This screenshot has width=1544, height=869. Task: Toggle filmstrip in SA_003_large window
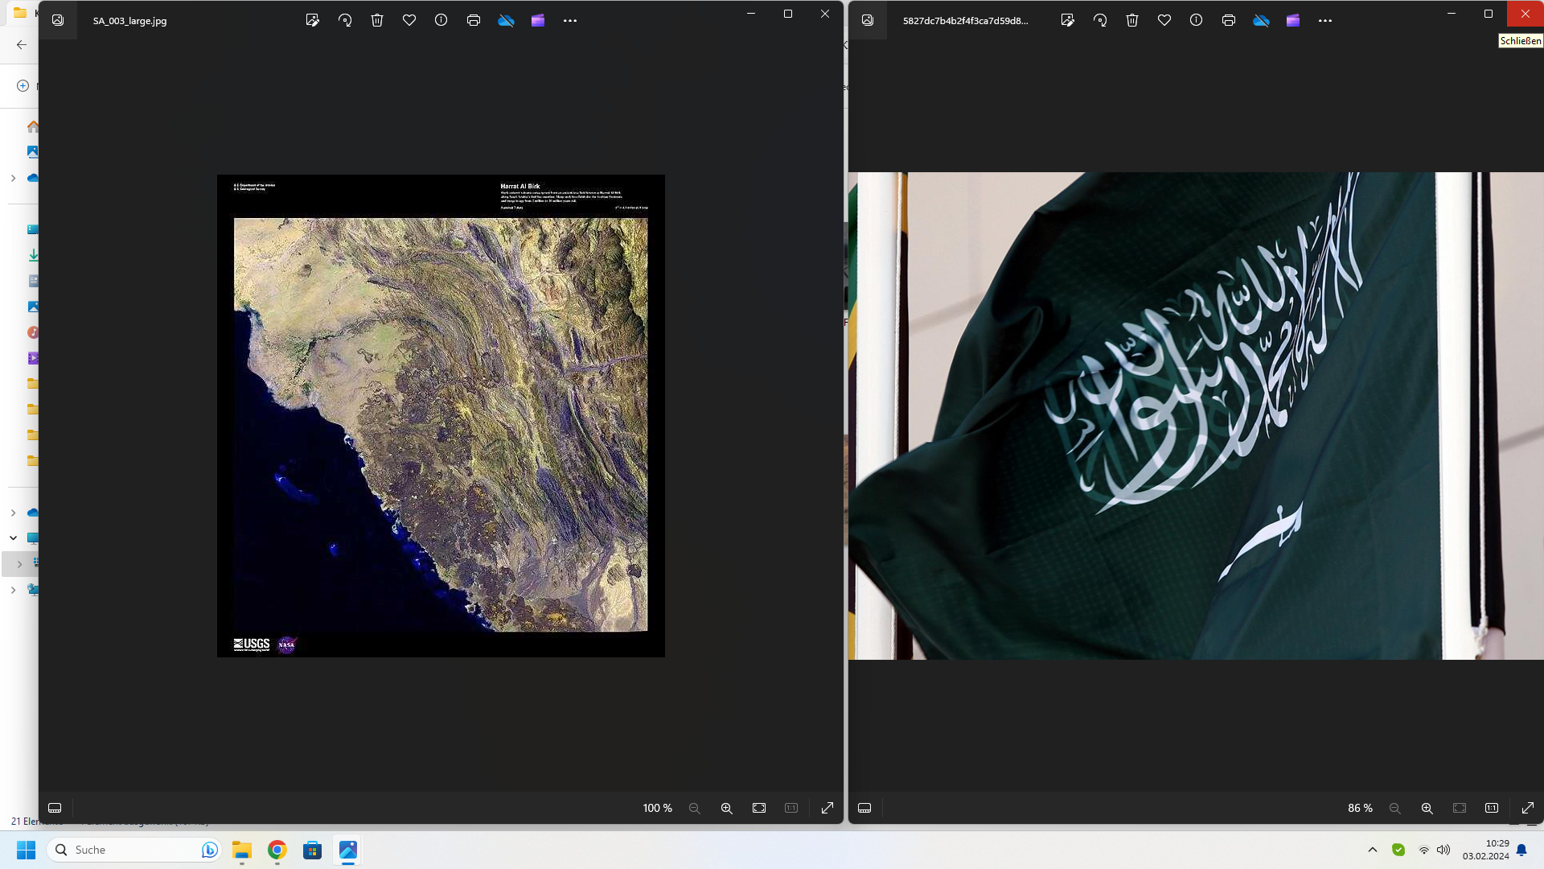(55, 808)
